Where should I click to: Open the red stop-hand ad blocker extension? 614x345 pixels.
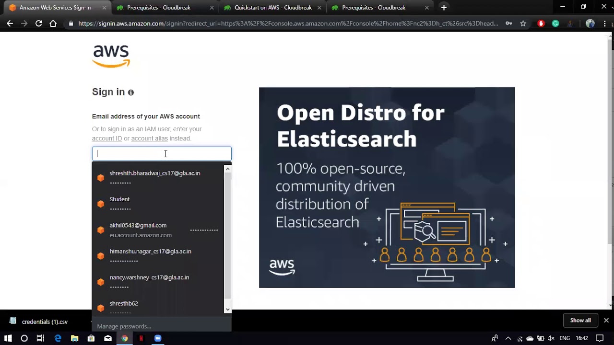point(541,23)
